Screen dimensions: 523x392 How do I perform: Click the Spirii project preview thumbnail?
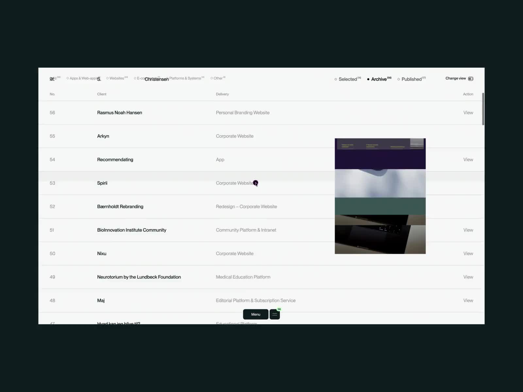pyautogui.click(x=380, y=196)
